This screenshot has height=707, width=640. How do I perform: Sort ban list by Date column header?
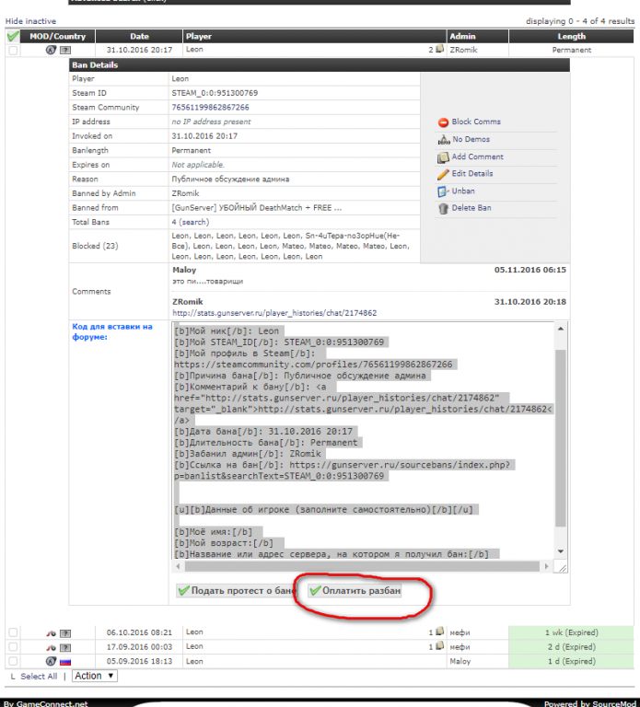pos(139,37)
